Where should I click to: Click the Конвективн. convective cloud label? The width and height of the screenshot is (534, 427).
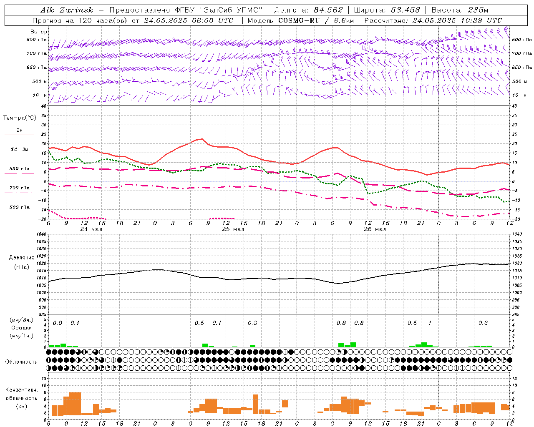[x=22, y=390]
